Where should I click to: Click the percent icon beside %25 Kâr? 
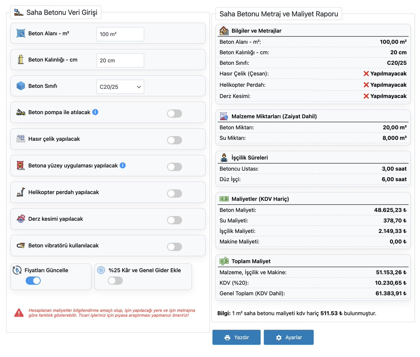click(101, 270)
